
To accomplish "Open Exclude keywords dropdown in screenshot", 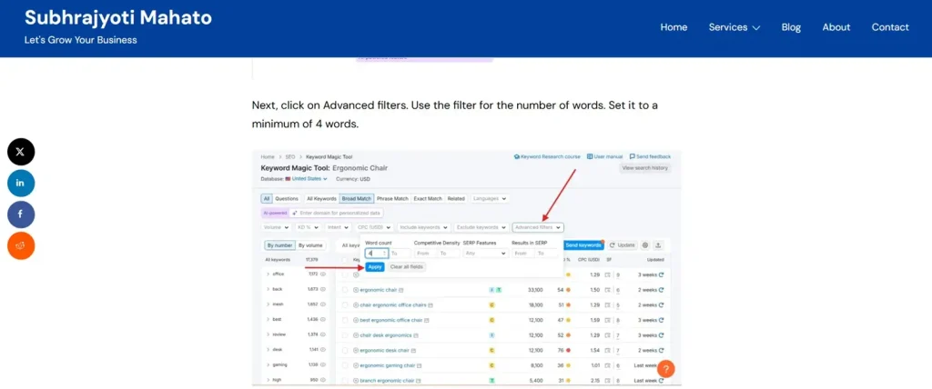I will point(481,227).
